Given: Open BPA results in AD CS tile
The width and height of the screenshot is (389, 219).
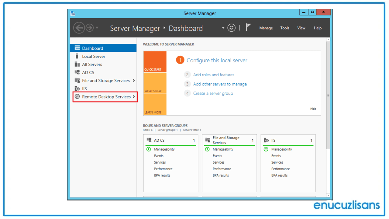Looking at the screenshot, I should [162, 175].
